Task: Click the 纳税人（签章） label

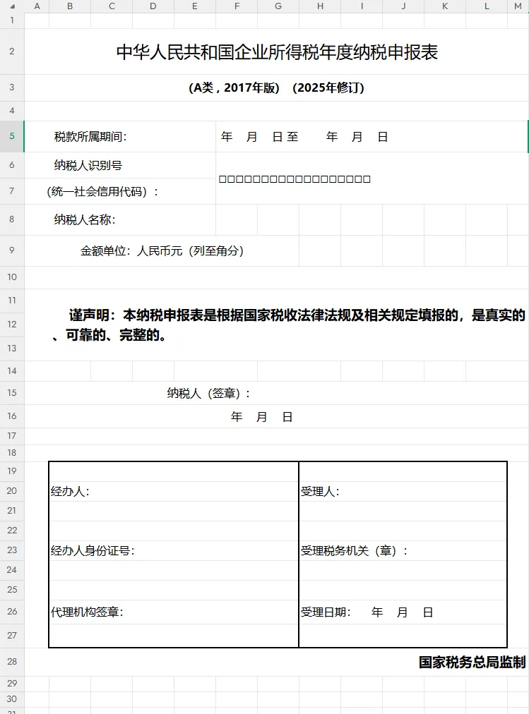Action: [208, 393]
